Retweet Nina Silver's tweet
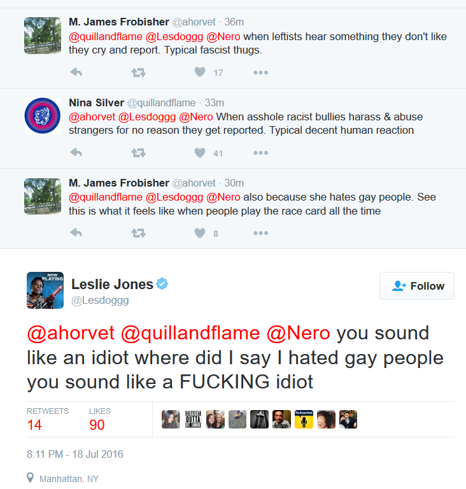The width and height of the screenshot is (466, 489). (x=138, y=153)
